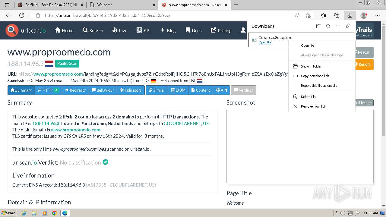Open the Similar tab
Image resolution: width=386 pixels, height=217 pixels.
coord(157,90)
